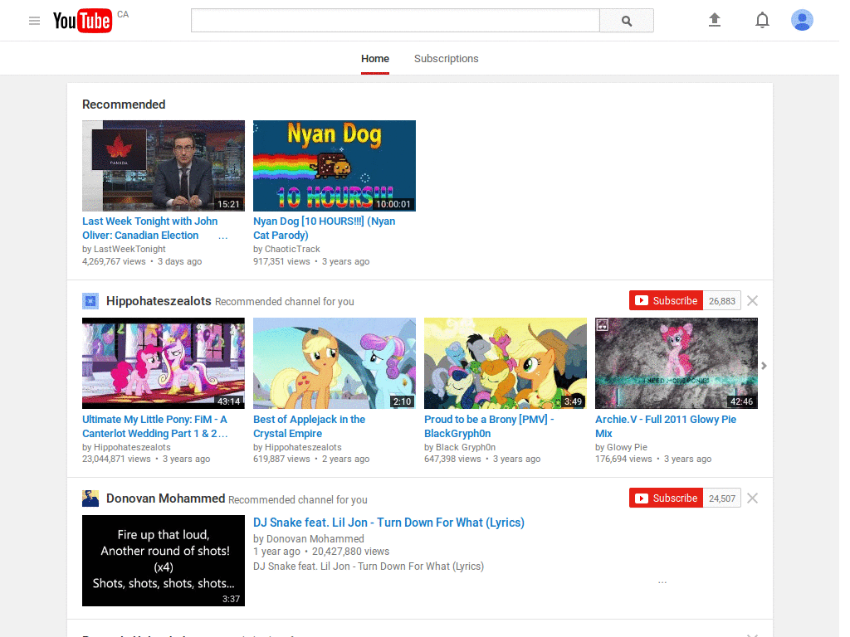Click Hippohateszealots byline under Best of Applejack
The image size is (850, 637).
[303, 447]
